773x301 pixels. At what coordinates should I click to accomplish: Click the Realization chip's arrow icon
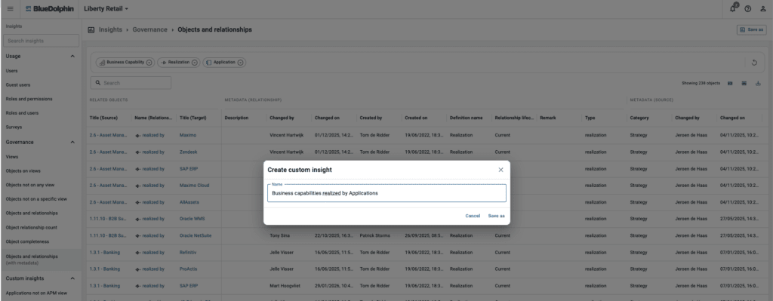164,63
